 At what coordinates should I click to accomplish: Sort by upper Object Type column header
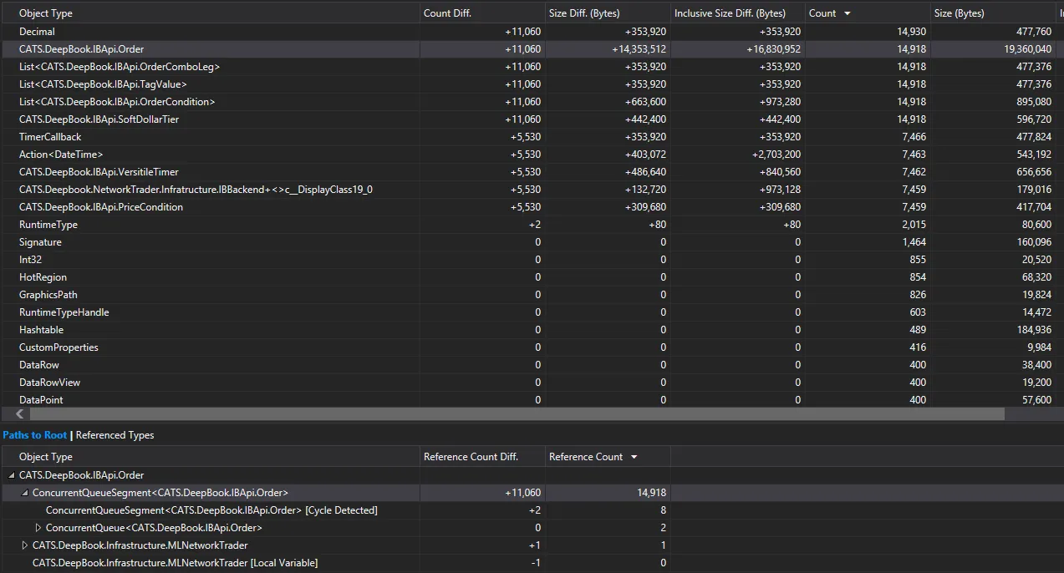pos(211,13)
